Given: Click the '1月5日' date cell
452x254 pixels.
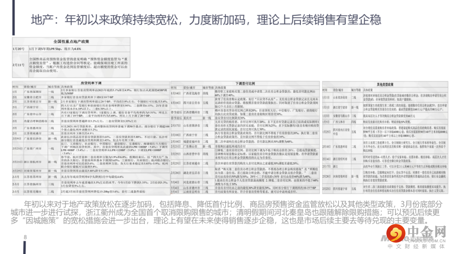Looking at the screenshot, I should click(x=326, y=122).
